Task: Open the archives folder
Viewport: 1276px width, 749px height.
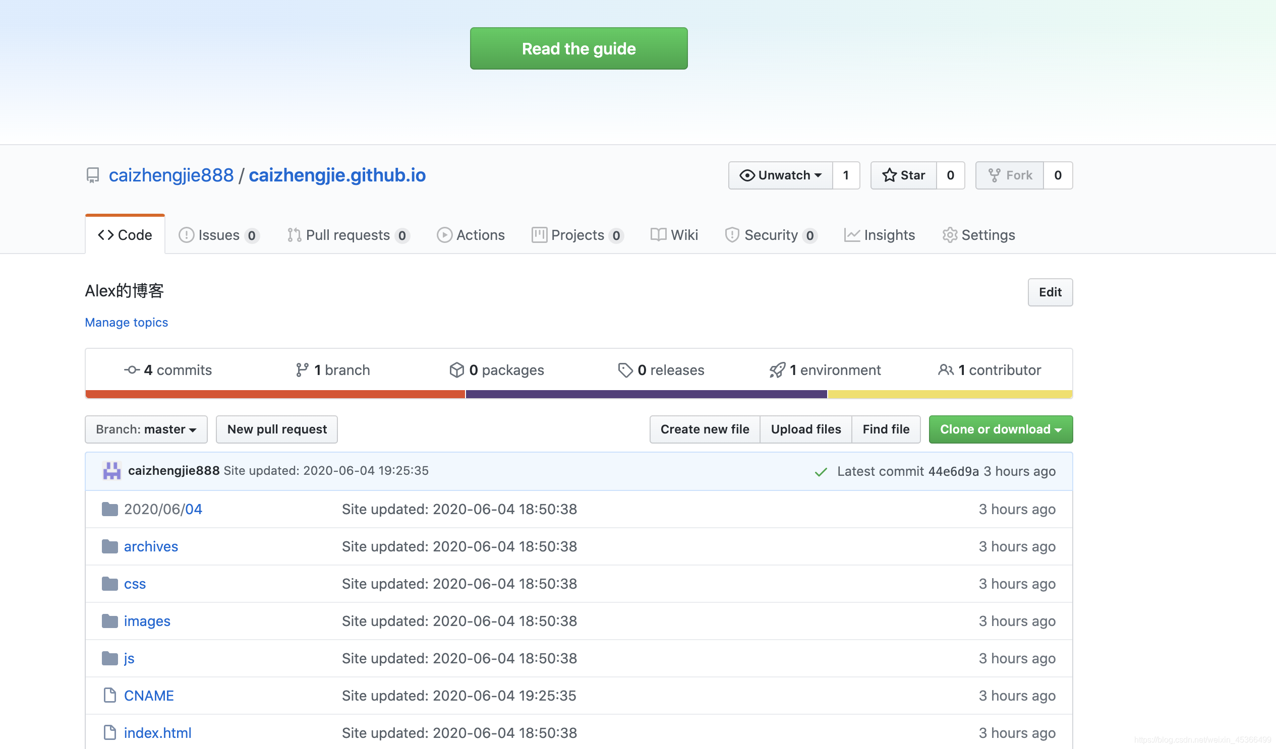Action: [x=151, y=546]
